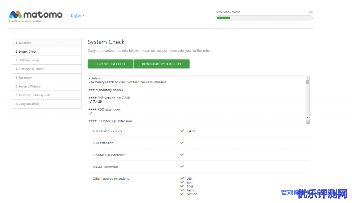Image resolution: width=352 pixels, height=203 pixels.
Task: Open the English language dropdown
Action: (x=77, y=16)
